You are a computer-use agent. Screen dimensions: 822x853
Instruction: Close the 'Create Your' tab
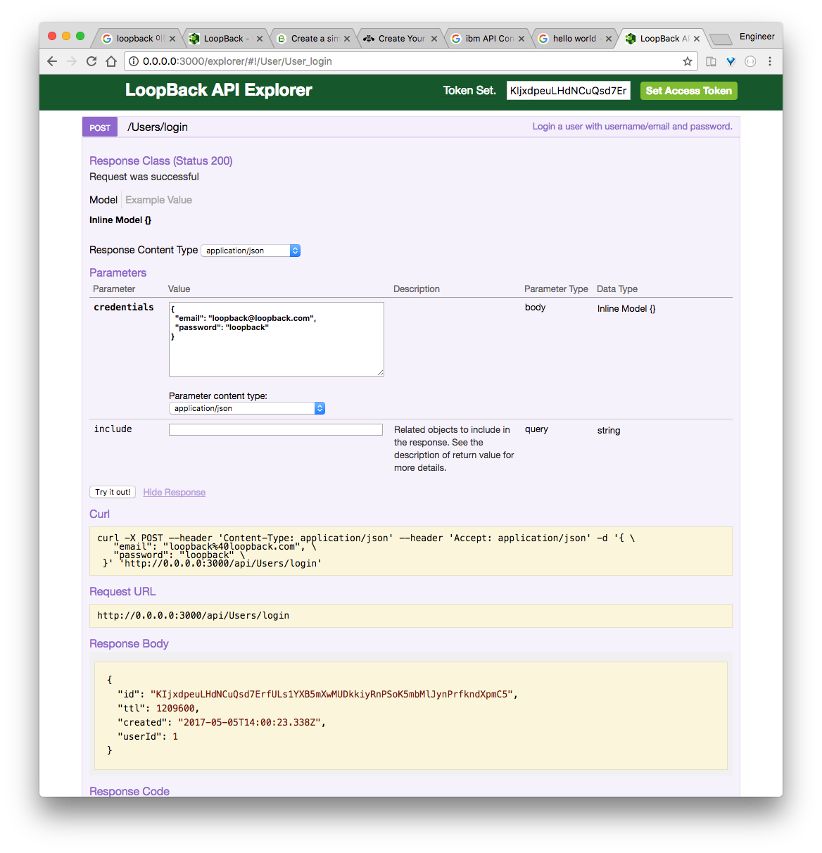click(x=434, y=39)
